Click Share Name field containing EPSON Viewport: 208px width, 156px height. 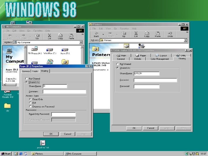pos(146,74)
